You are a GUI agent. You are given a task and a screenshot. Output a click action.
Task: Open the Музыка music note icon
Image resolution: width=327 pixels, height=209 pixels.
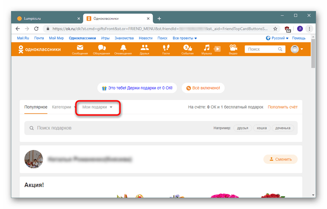[x=207, y=49]
